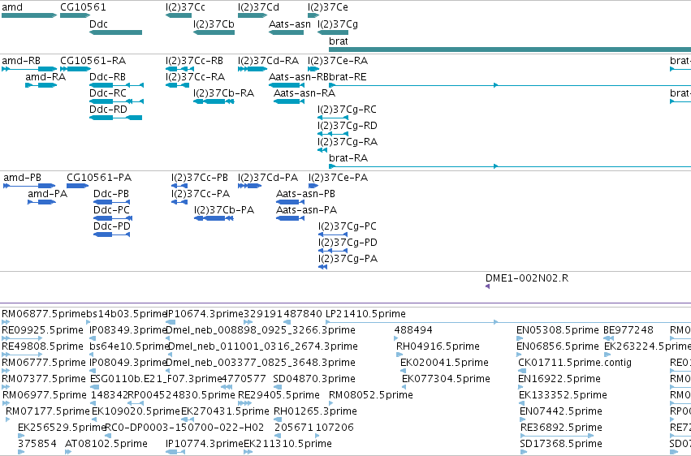Click the CK01711.5prime.contig EST label
The width and height of the screenshot is (691, 456).
575,364
